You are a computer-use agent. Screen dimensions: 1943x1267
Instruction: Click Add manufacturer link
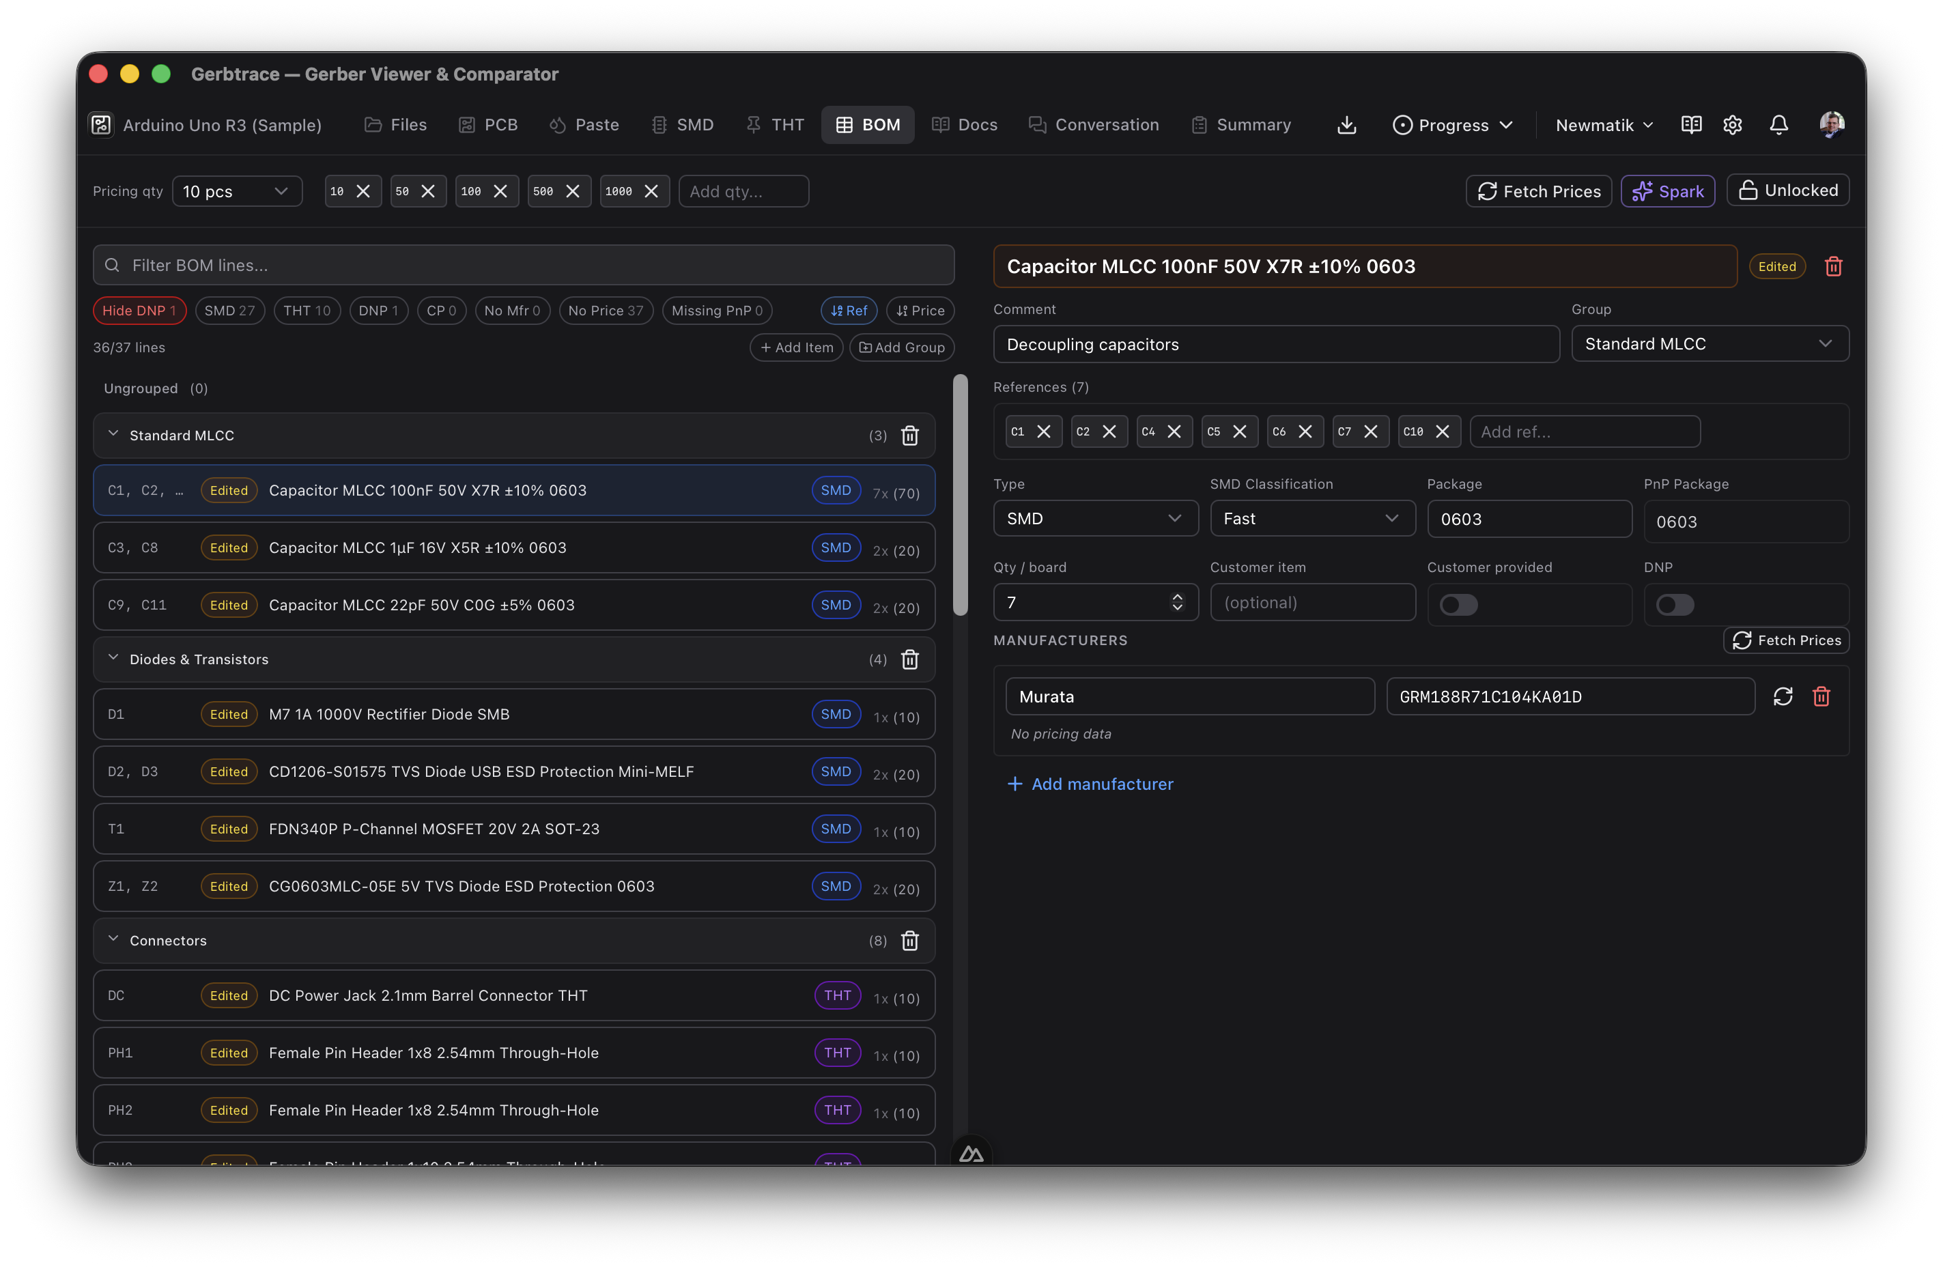tap(1090, 784)
